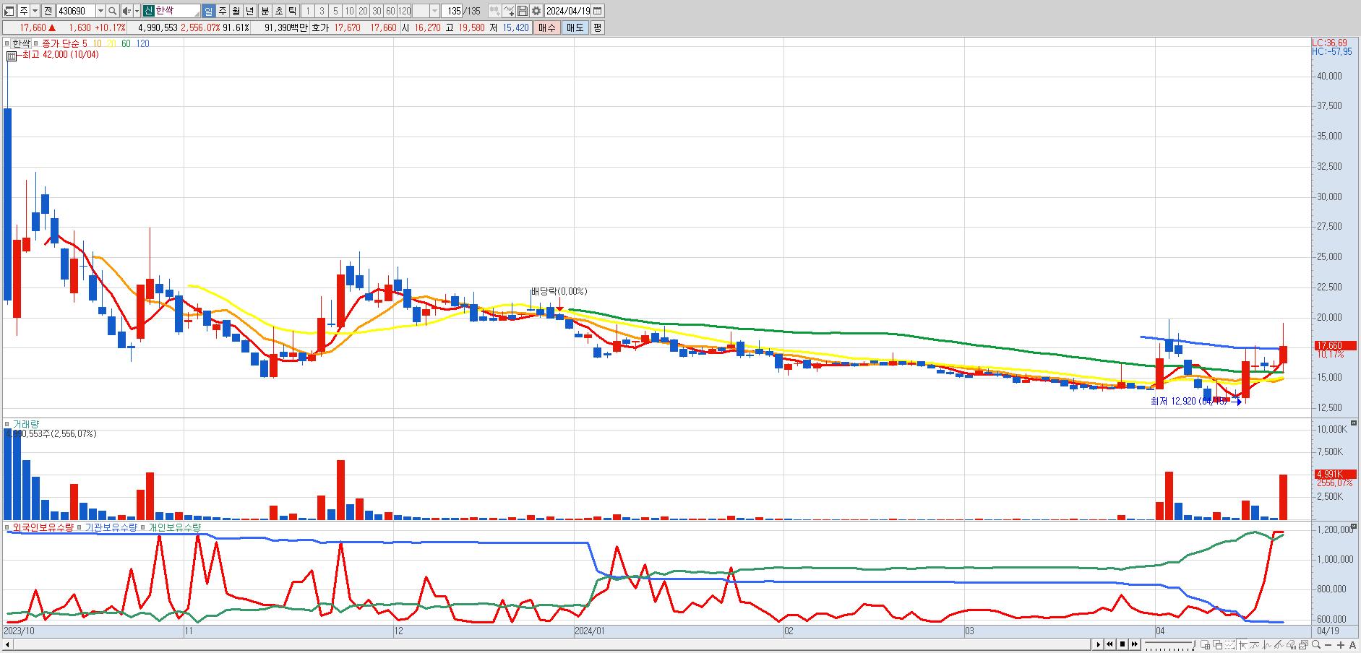This screenshot has width=1361, height=653.
Task: Click the green 신 badge icon
Action: 148,11
